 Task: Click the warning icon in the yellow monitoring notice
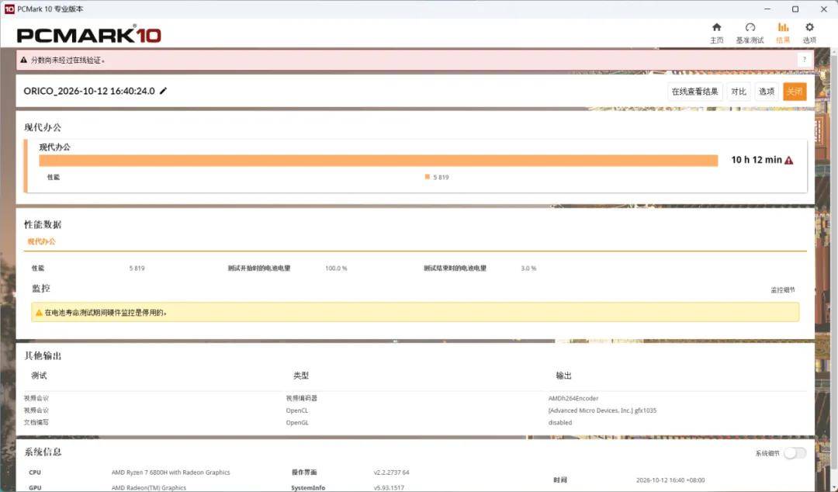point(39,313)
